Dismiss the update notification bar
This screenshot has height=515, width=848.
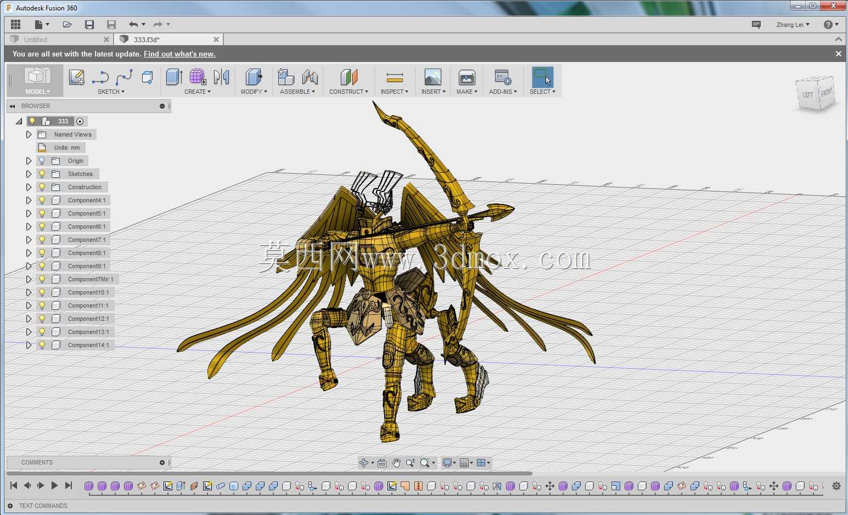[x=838, y=54]
